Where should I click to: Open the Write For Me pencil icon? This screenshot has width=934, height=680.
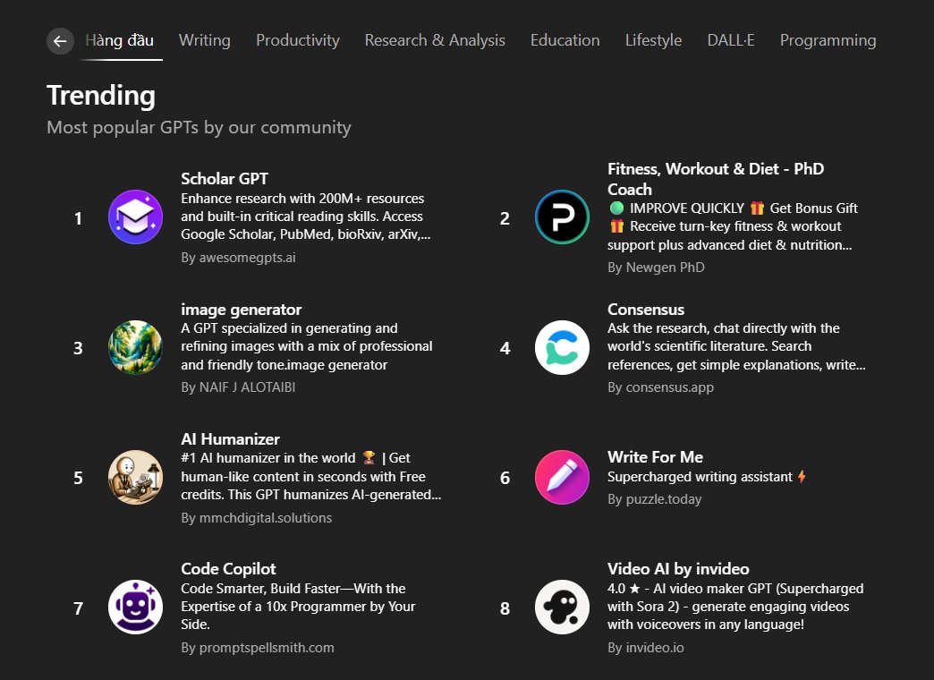pos(562,478)
